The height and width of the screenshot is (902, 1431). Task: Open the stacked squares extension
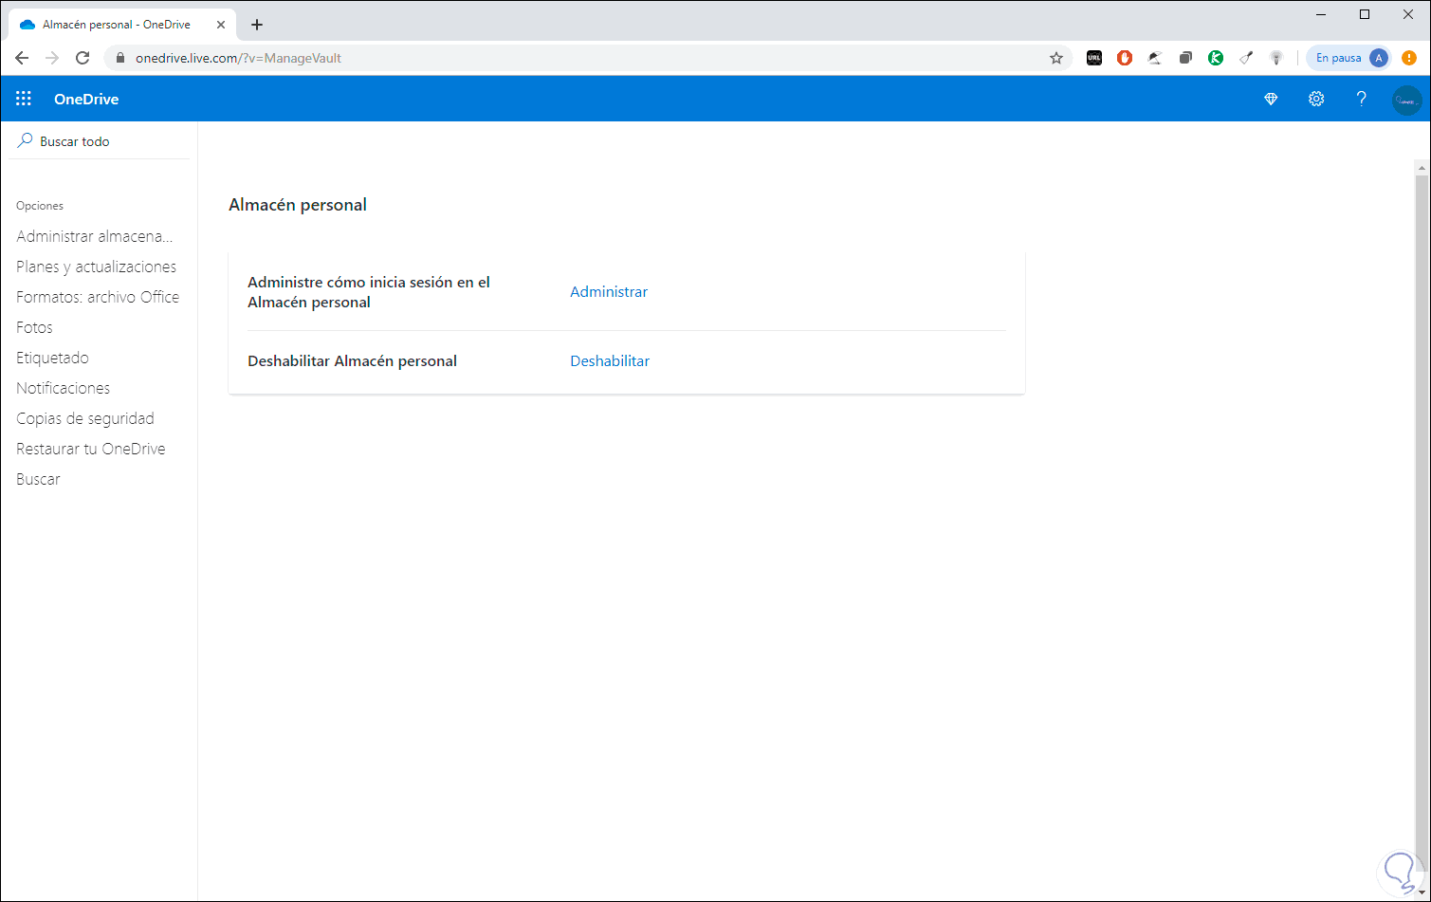tap(1185, 58)
